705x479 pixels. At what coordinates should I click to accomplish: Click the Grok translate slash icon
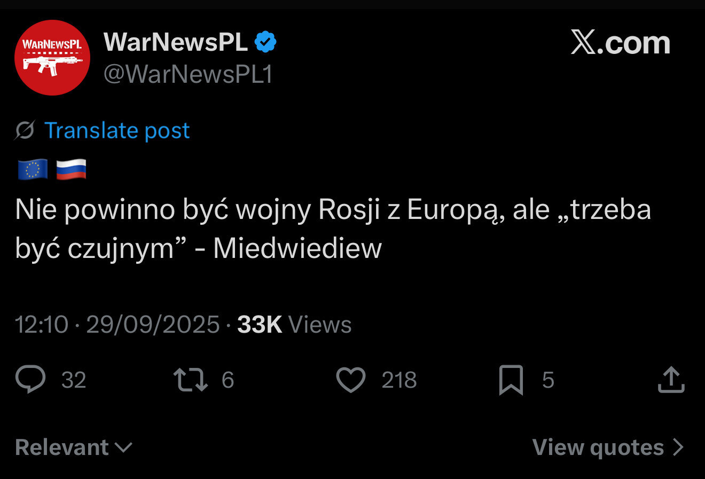25,130
